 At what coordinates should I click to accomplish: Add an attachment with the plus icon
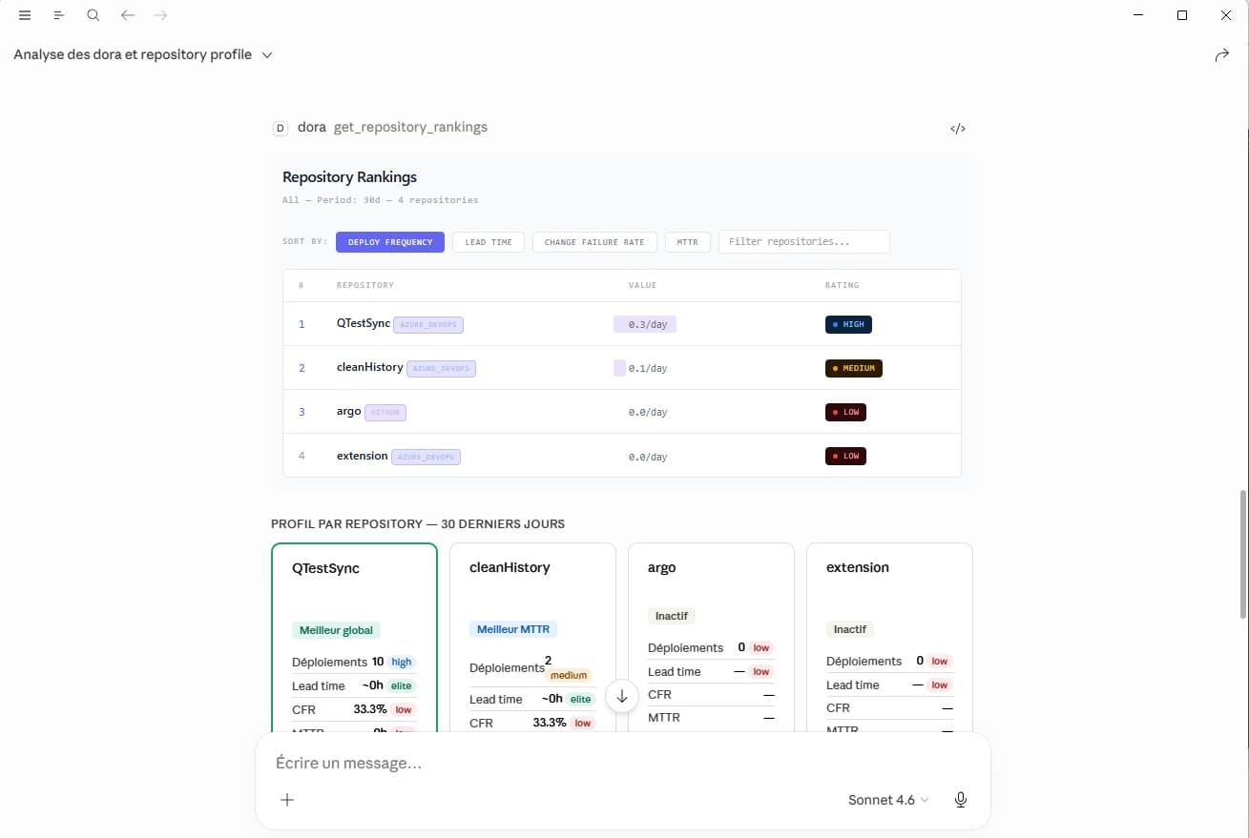click(287, 799)
